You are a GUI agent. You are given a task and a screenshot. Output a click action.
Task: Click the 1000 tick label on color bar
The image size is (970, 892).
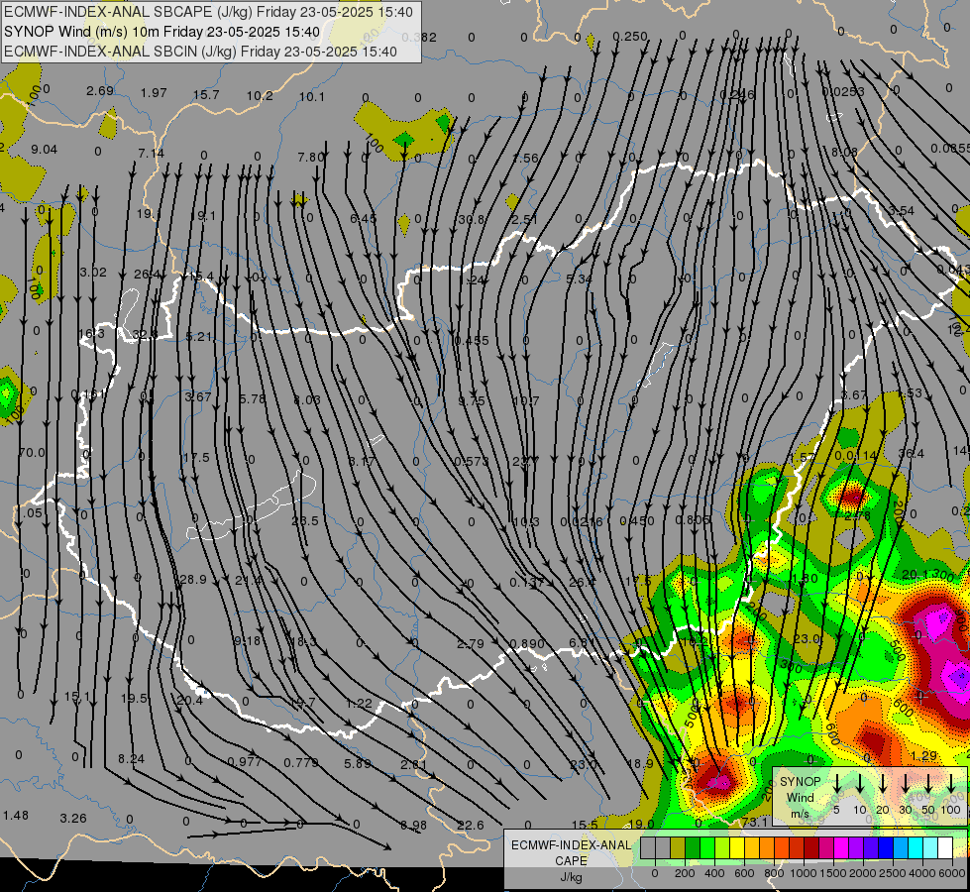804,873
